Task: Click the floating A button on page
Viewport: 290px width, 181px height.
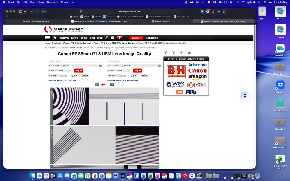Action: [245, 96]
